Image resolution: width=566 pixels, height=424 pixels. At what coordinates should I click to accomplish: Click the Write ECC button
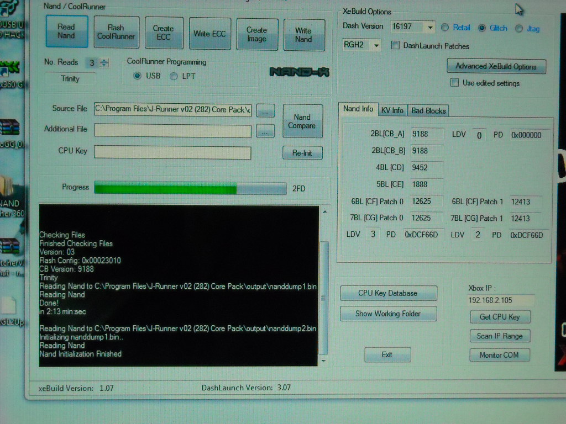(x=209, y=34)
